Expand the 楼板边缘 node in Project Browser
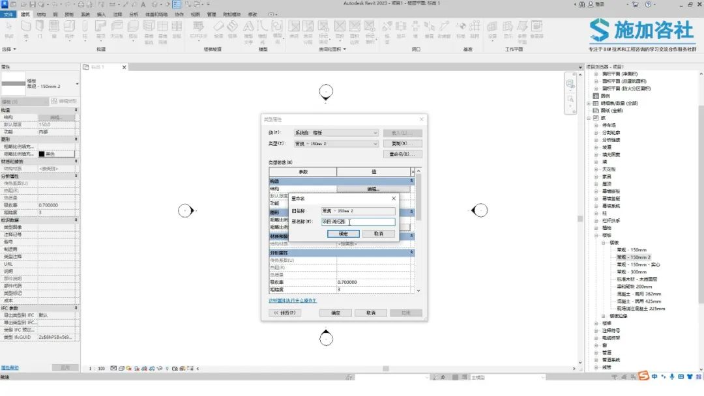 [x=604, y=316]
